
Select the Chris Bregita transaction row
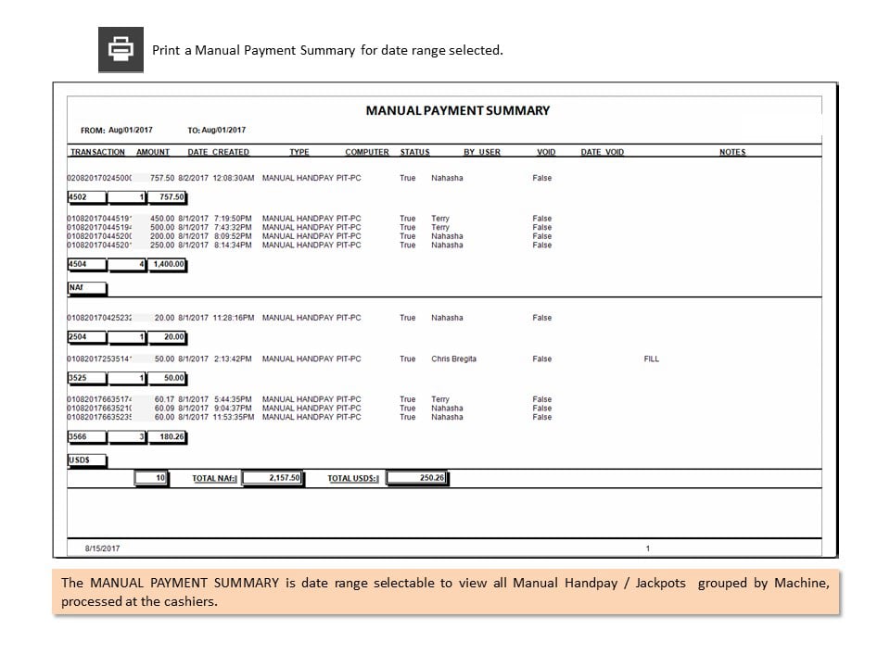(x=363, y=359)
